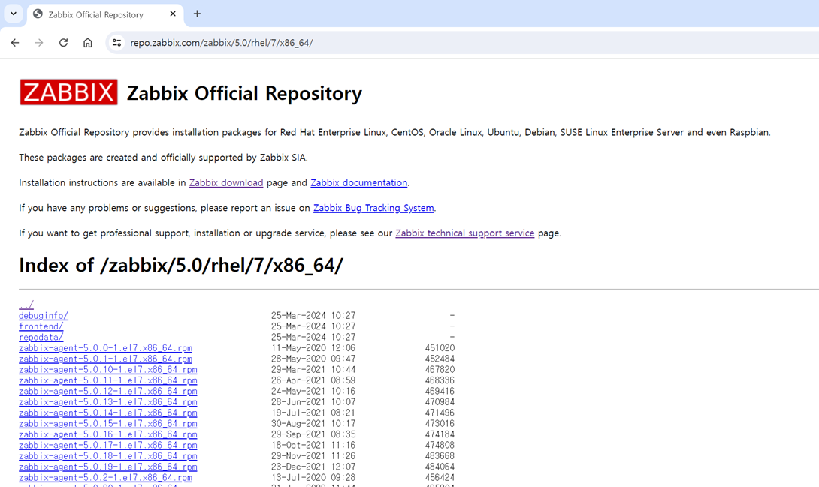Click the file size 469416

(x=440, y=391)
